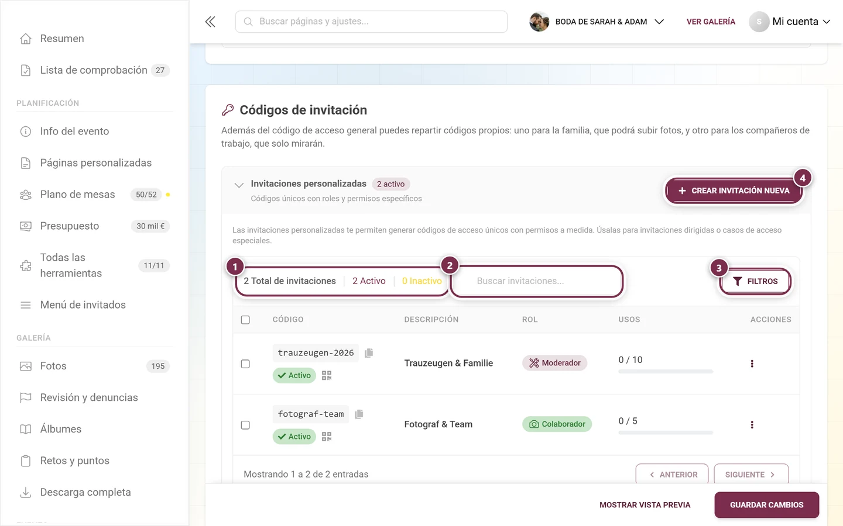Go to Anterior page of invitations
The image size is (843, 526).
(672, 475)
